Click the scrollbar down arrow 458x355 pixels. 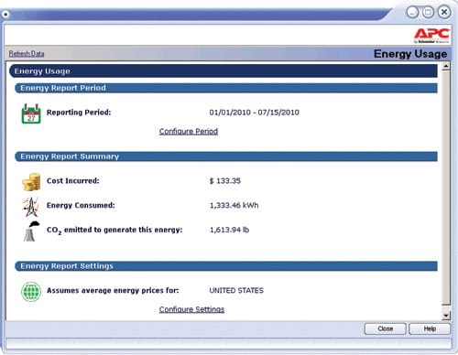(446, 316)
